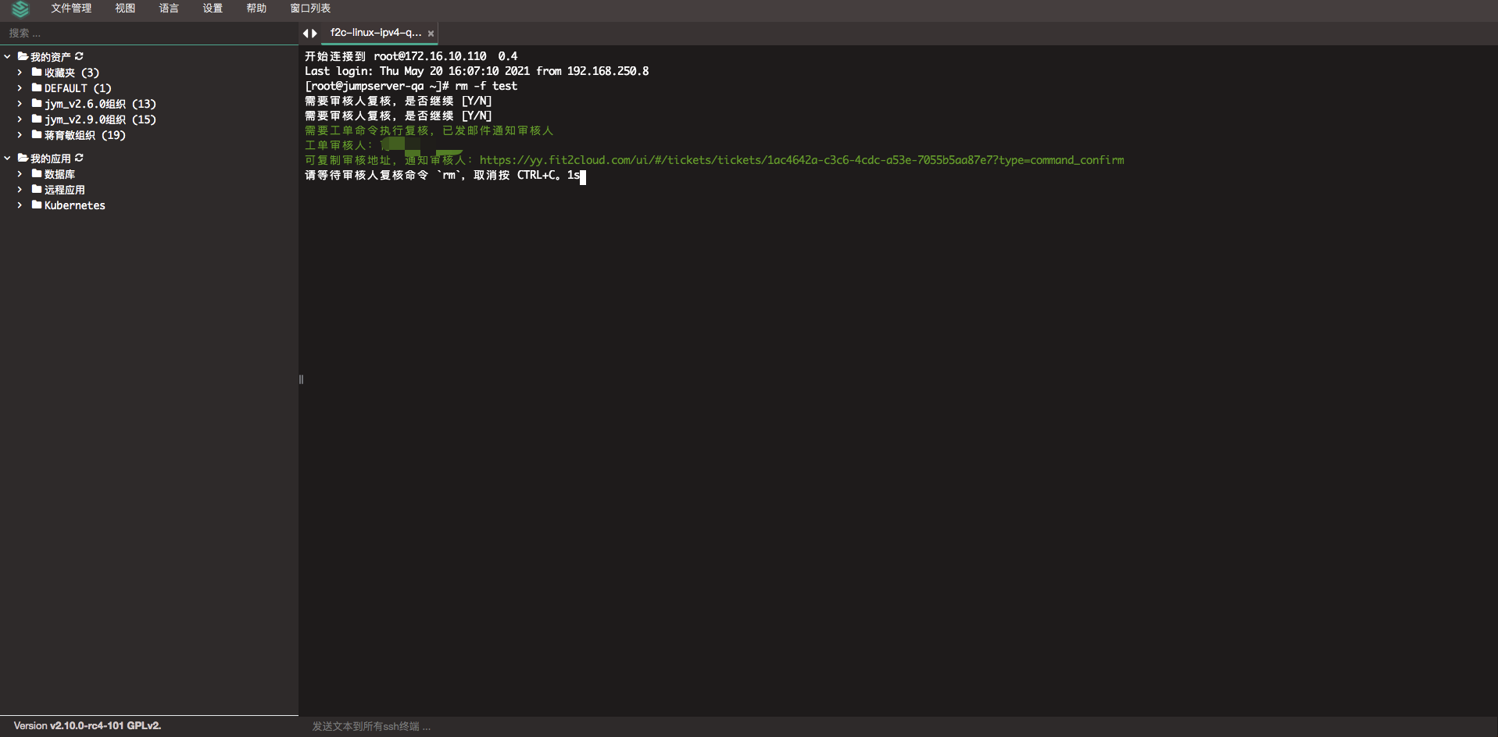
Task: Collapse the 我的应用 tree node
Action: [x=8, y=158]
